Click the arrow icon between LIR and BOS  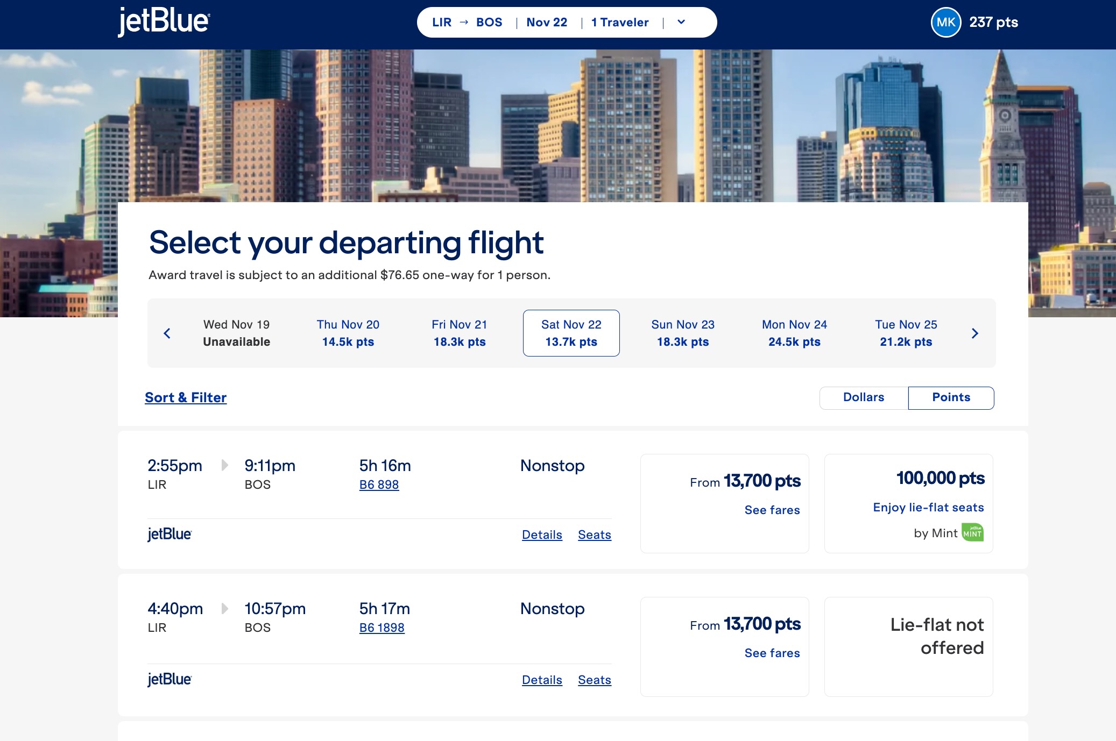point(464,22)
